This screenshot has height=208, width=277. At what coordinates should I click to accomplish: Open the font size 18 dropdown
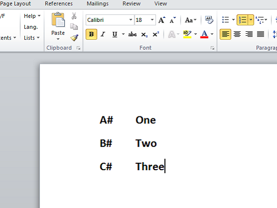pyautogui.click(x=152, y=20)
